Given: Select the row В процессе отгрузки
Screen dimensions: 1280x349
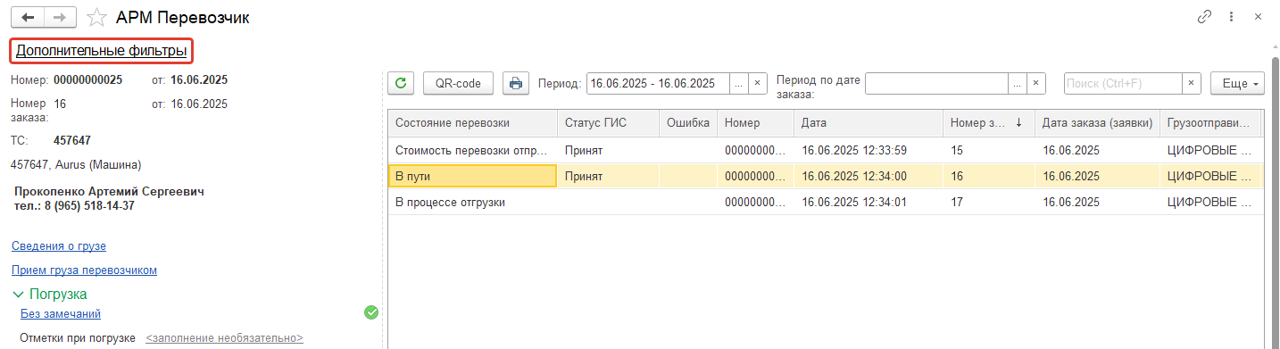Looking at the screenshot, I should click(x=826, y=202).
